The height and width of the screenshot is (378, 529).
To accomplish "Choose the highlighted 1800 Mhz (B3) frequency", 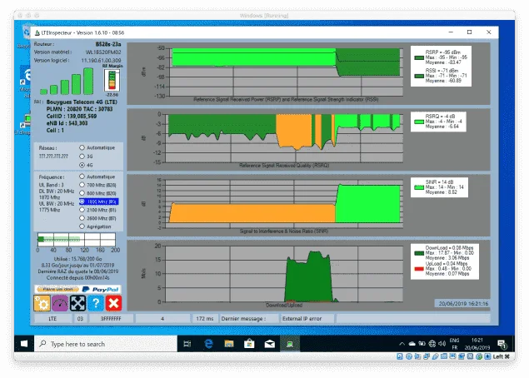I will pyautogui.click(x=98, y=201).
